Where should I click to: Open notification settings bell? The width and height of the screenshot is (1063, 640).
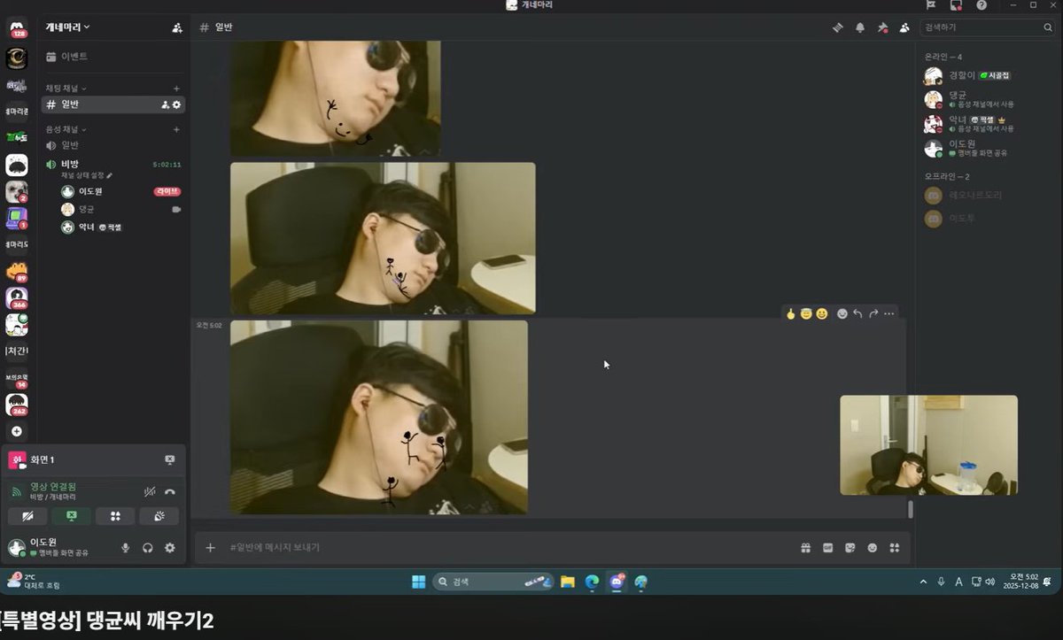click(859, 27)
